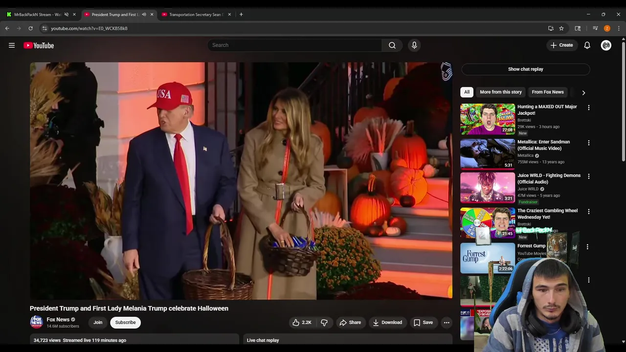Open the Hunting a MAXED OUT Major Jackpot thumbnail
This screenshot has width=626, height=352.
488,119
